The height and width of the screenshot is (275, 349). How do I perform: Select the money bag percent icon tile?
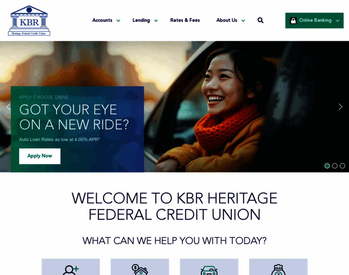278,267
